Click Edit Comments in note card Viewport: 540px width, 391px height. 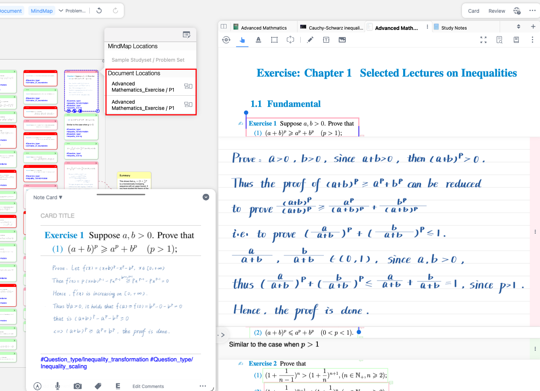148,386
